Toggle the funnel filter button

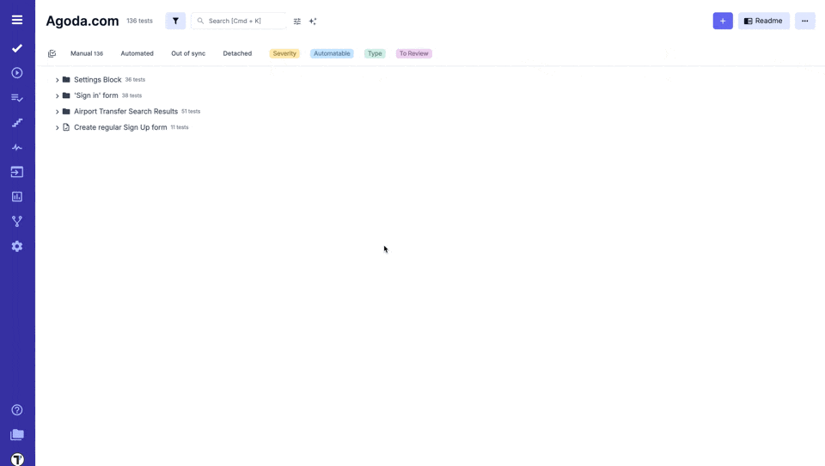175,21
